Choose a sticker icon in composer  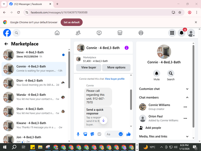pyautogui.click(x=92, y=134)
